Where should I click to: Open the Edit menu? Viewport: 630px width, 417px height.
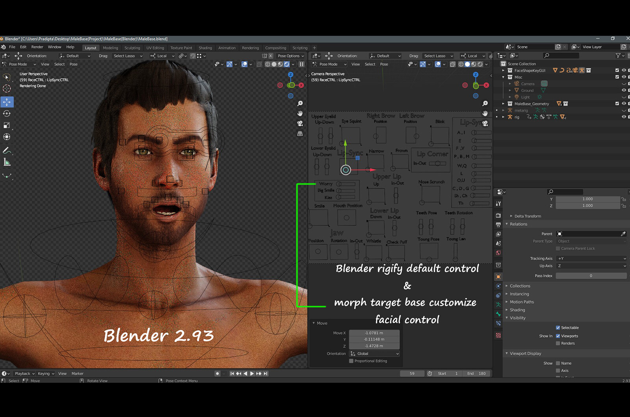pos(23,47)
